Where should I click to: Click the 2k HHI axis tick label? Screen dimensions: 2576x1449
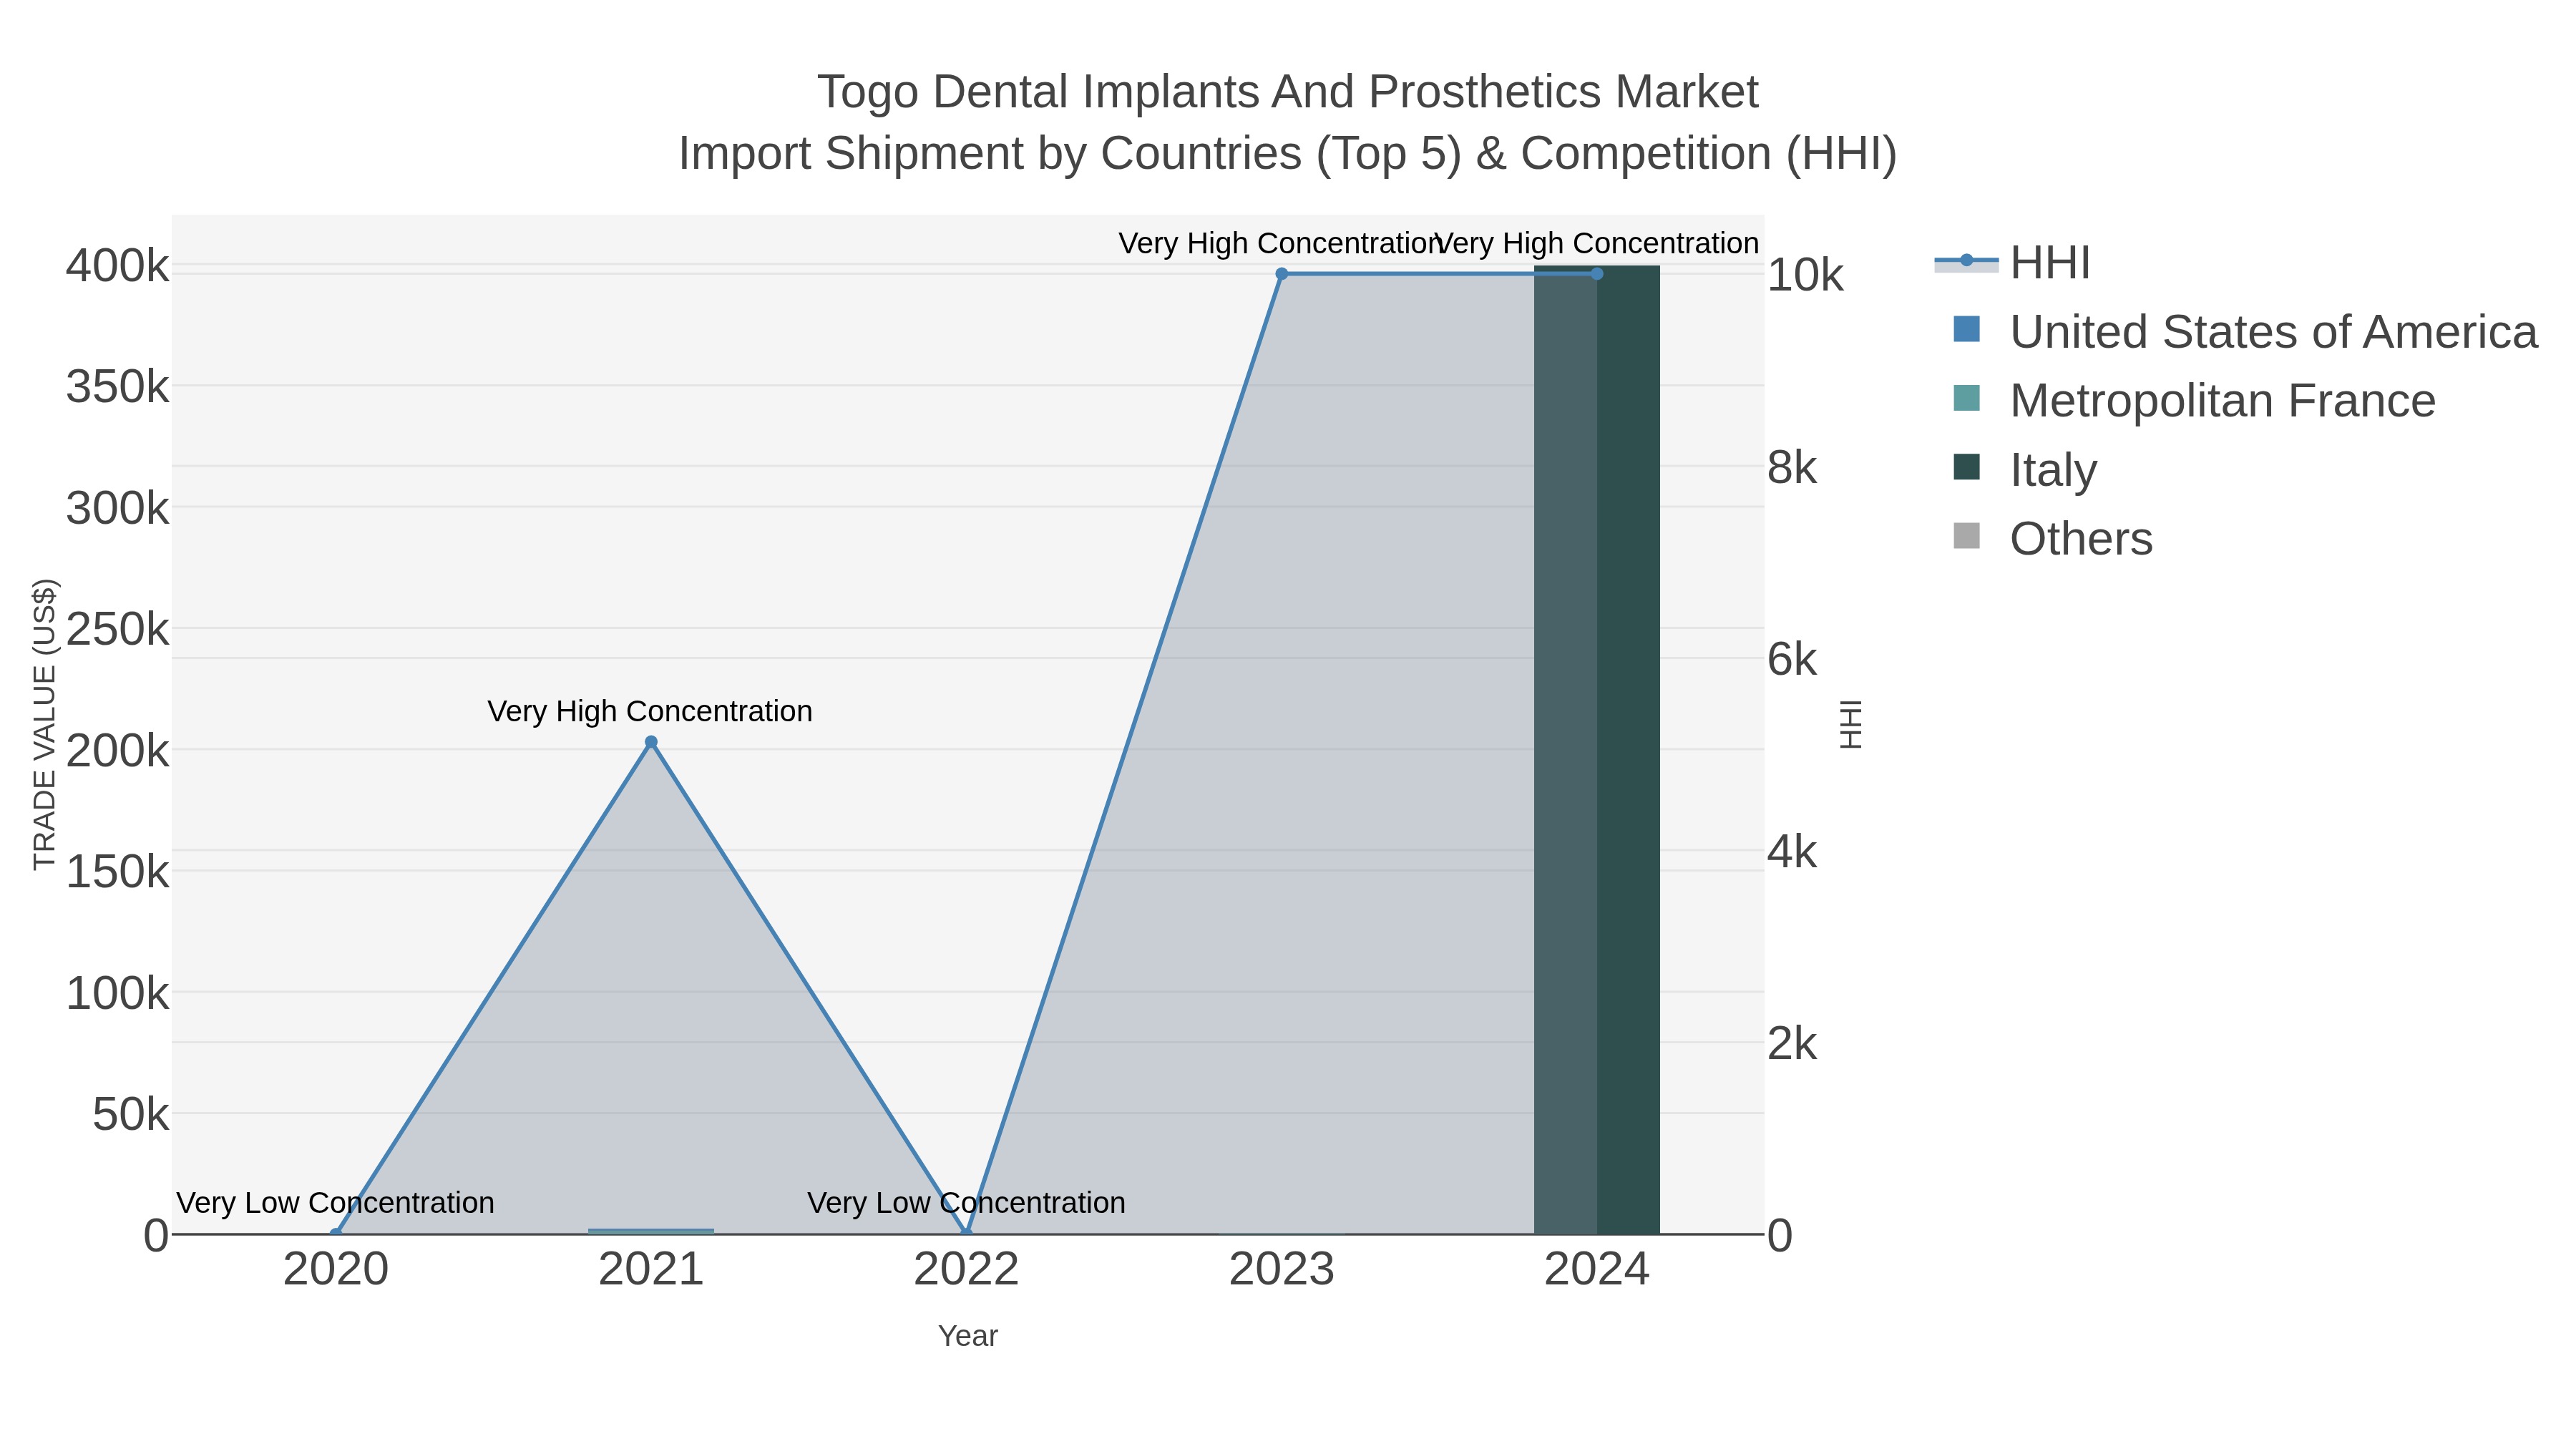1792,1044
